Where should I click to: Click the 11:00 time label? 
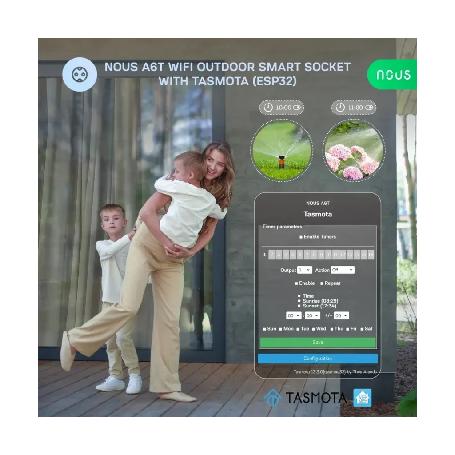pos(355,108)
